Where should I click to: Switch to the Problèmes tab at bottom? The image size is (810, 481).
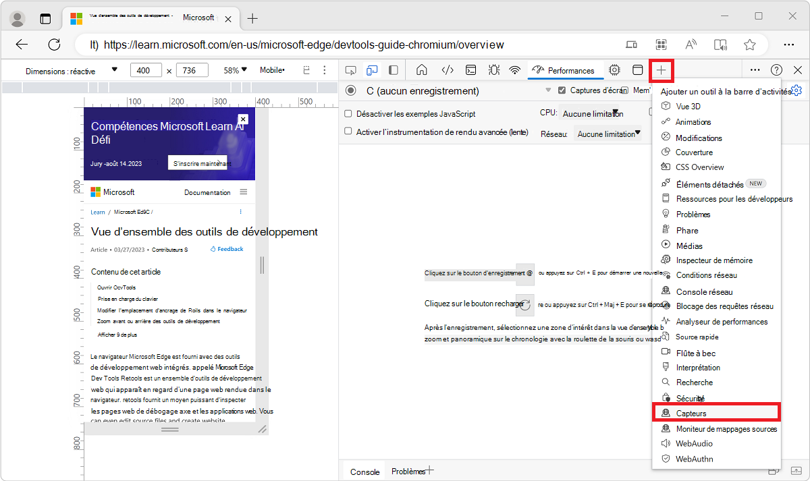[x=408, y=471]
